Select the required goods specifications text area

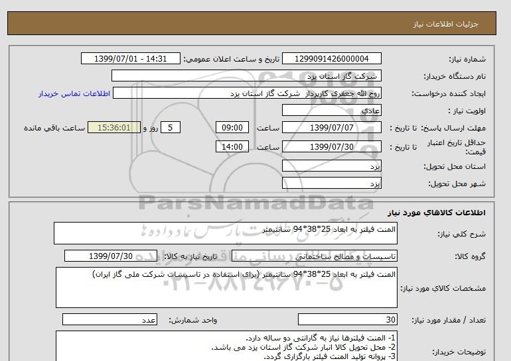pyautogui.click(x=226, y=287)
